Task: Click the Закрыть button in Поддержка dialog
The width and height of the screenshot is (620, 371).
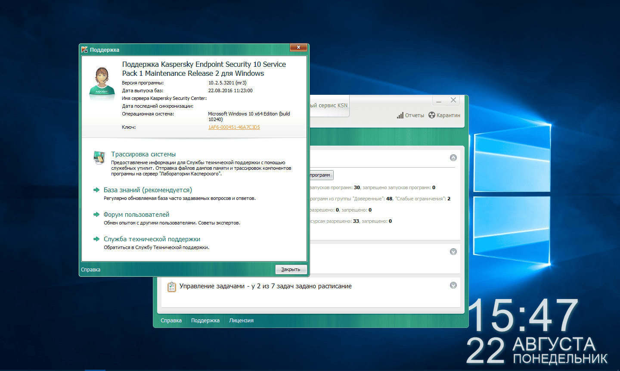Action: (x=291, y=269)
